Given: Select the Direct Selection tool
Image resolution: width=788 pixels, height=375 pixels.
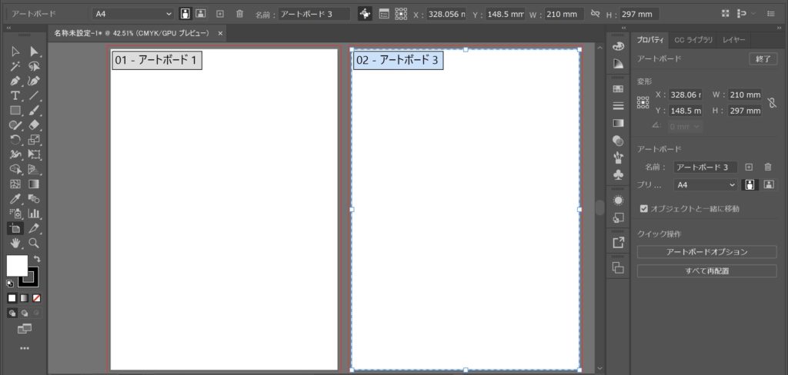Looking at the screenshot, I should (x=34, y=51).
